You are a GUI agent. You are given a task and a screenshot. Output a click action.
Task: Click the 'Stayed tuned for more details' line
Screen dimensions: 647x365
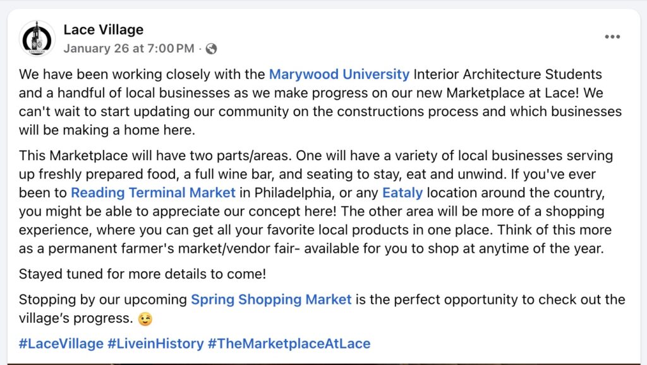click(143, 274)
